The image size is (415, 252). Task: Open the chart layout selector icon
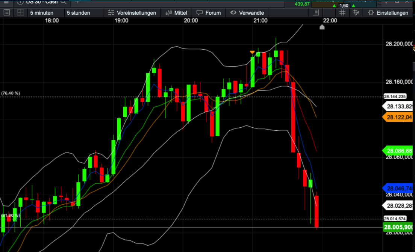(21, 12)
